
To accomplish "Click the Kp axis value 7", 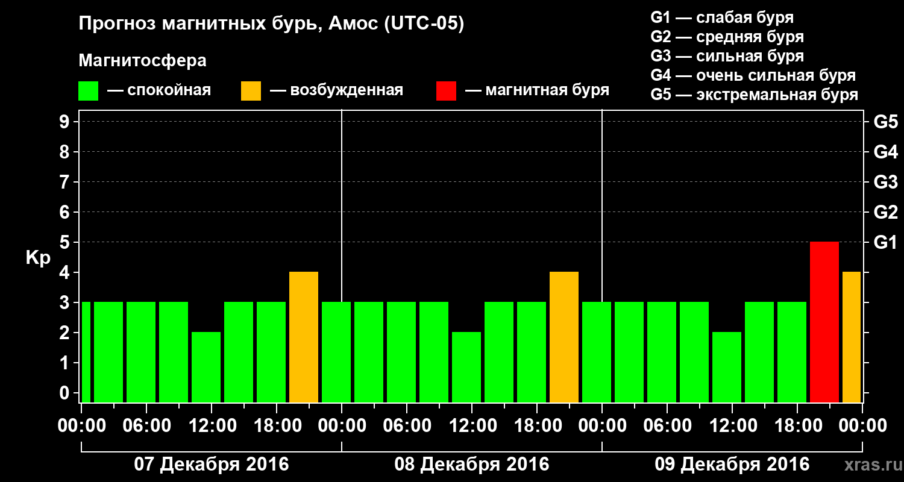I will click(x=66, y=182).
